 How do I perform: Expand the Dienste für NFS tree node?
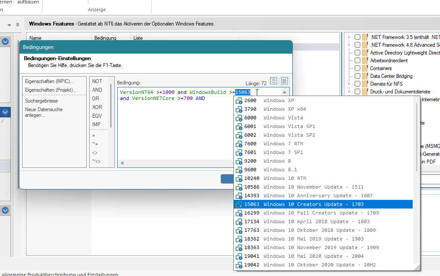349,84
